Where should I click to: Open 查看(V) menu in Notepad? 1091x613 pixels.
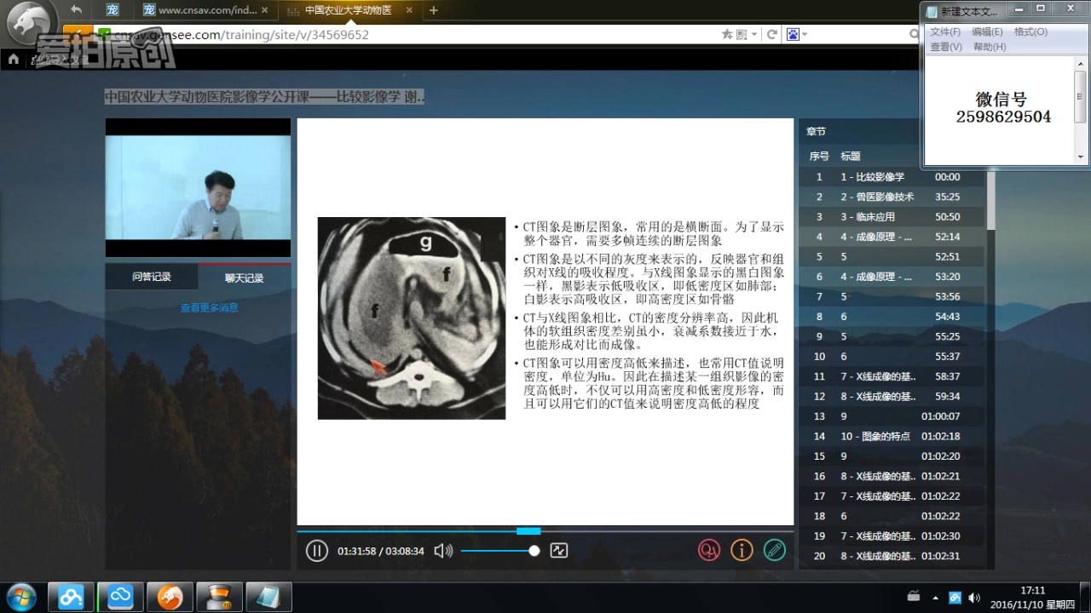946,47
